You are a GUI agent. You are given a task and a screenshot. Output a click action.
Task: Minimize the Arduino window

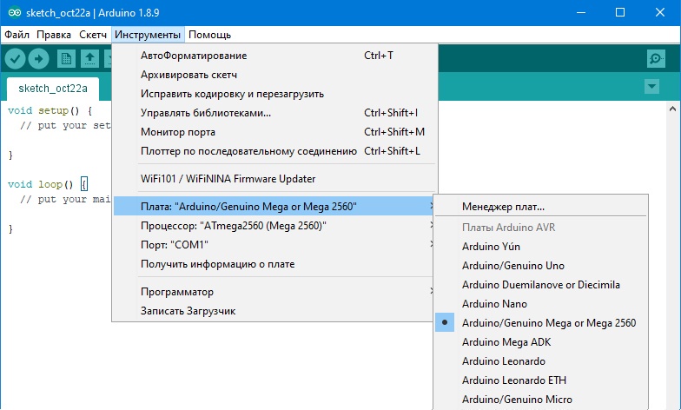coord(580,12)
